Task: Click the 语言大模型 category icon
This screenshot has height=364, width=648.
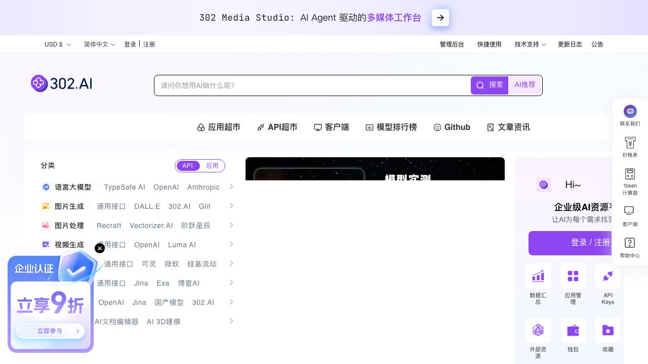Action: pos(46,187)
